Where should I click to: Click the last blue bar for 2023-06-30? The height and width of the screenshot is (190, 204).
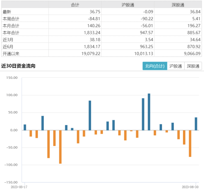(196, 124)
